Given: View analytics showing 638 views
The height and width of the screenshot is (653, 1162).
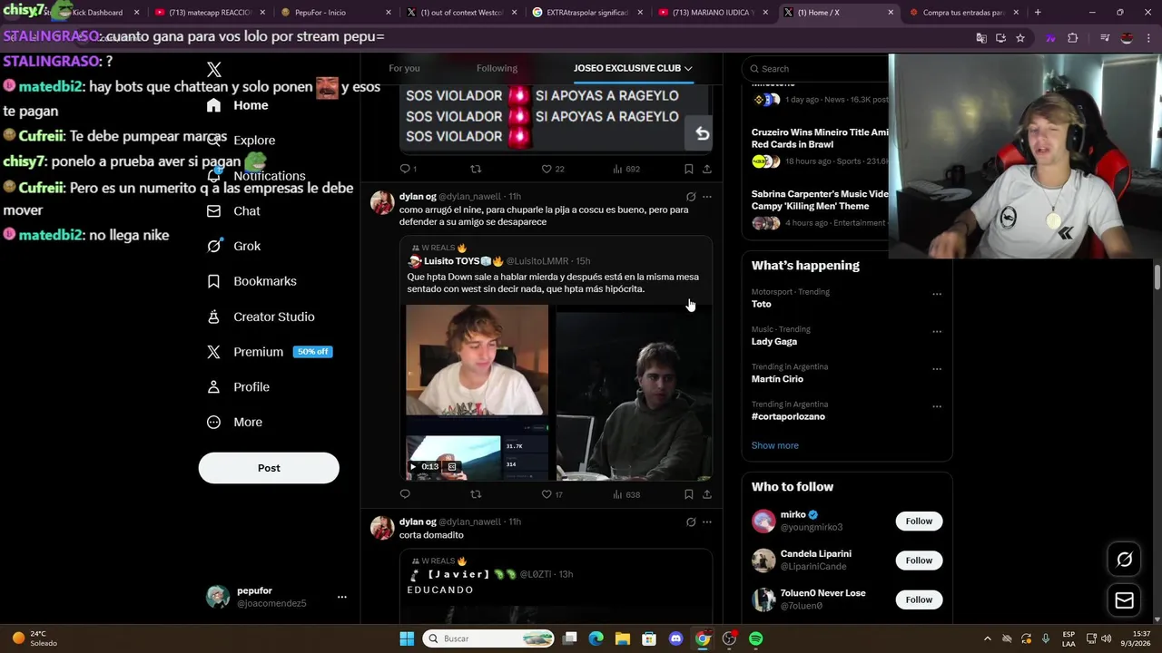Looking at the screenshot, I should 626,494.
